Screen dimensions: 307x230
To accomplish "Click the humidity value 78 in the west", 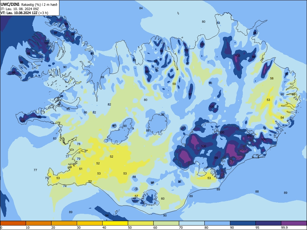I will 79,144.
